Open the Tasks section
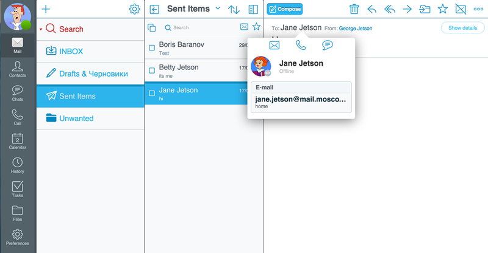The width and height of the screenshot is (488, 253). point(18,189)
